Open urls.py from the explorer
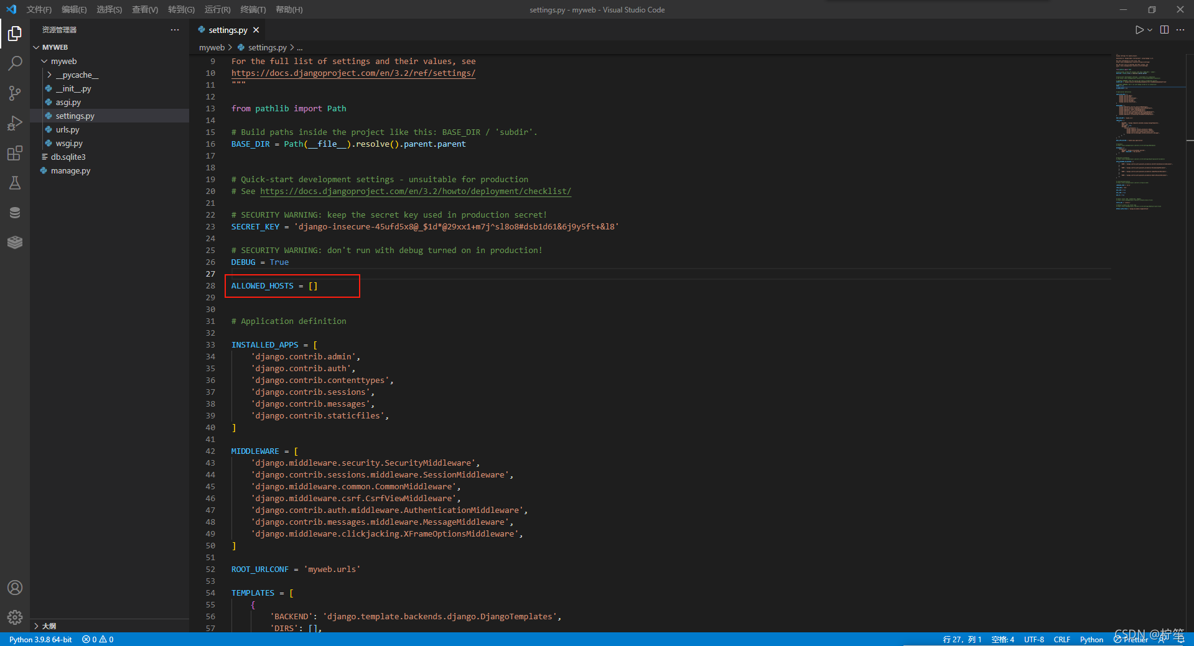1194x646 pixels. click(110, 129)
